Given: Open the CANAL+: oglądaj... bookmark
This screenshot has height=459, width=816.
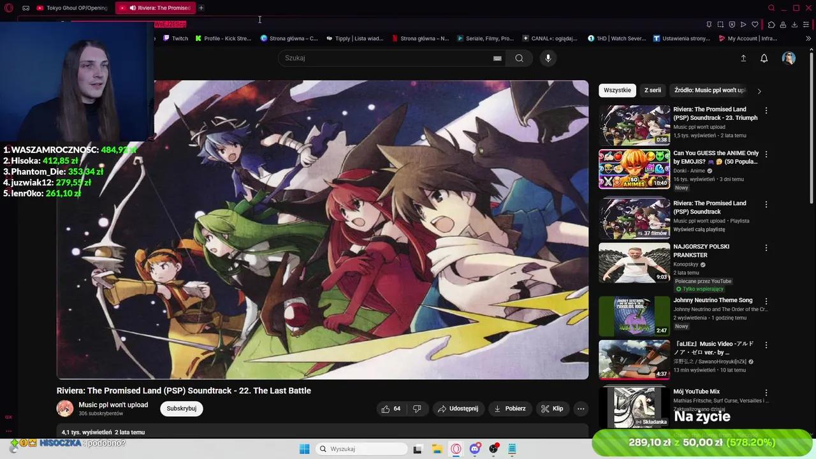Looking at the screenshot, I should coord(550,38).
